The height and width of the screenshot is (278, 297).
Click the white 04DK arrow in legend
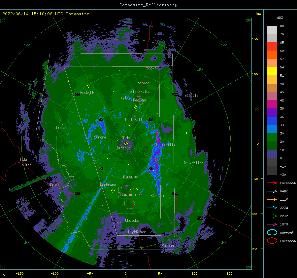pyautogui.click(x=272, y=191)
